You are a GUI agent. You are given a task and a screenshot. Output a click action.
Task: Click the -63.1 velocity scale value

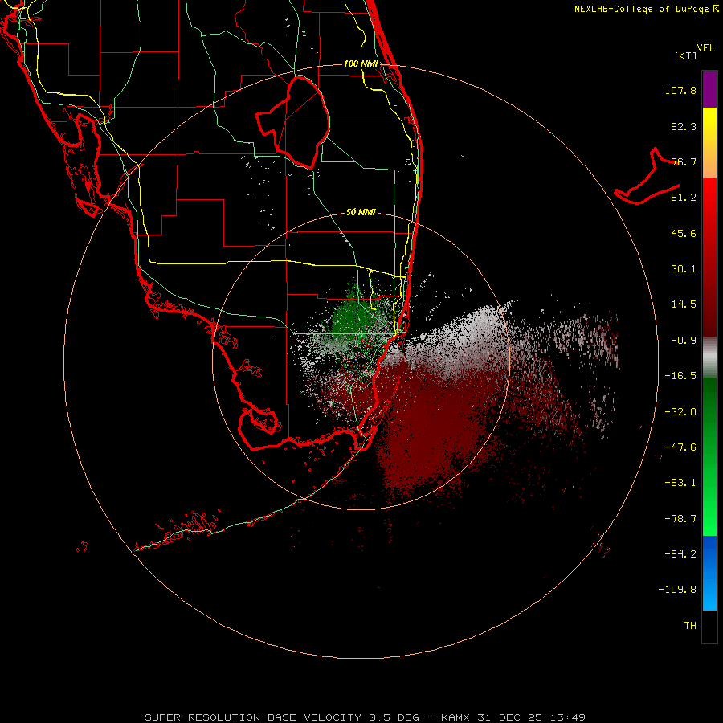(x=680, y=483)
